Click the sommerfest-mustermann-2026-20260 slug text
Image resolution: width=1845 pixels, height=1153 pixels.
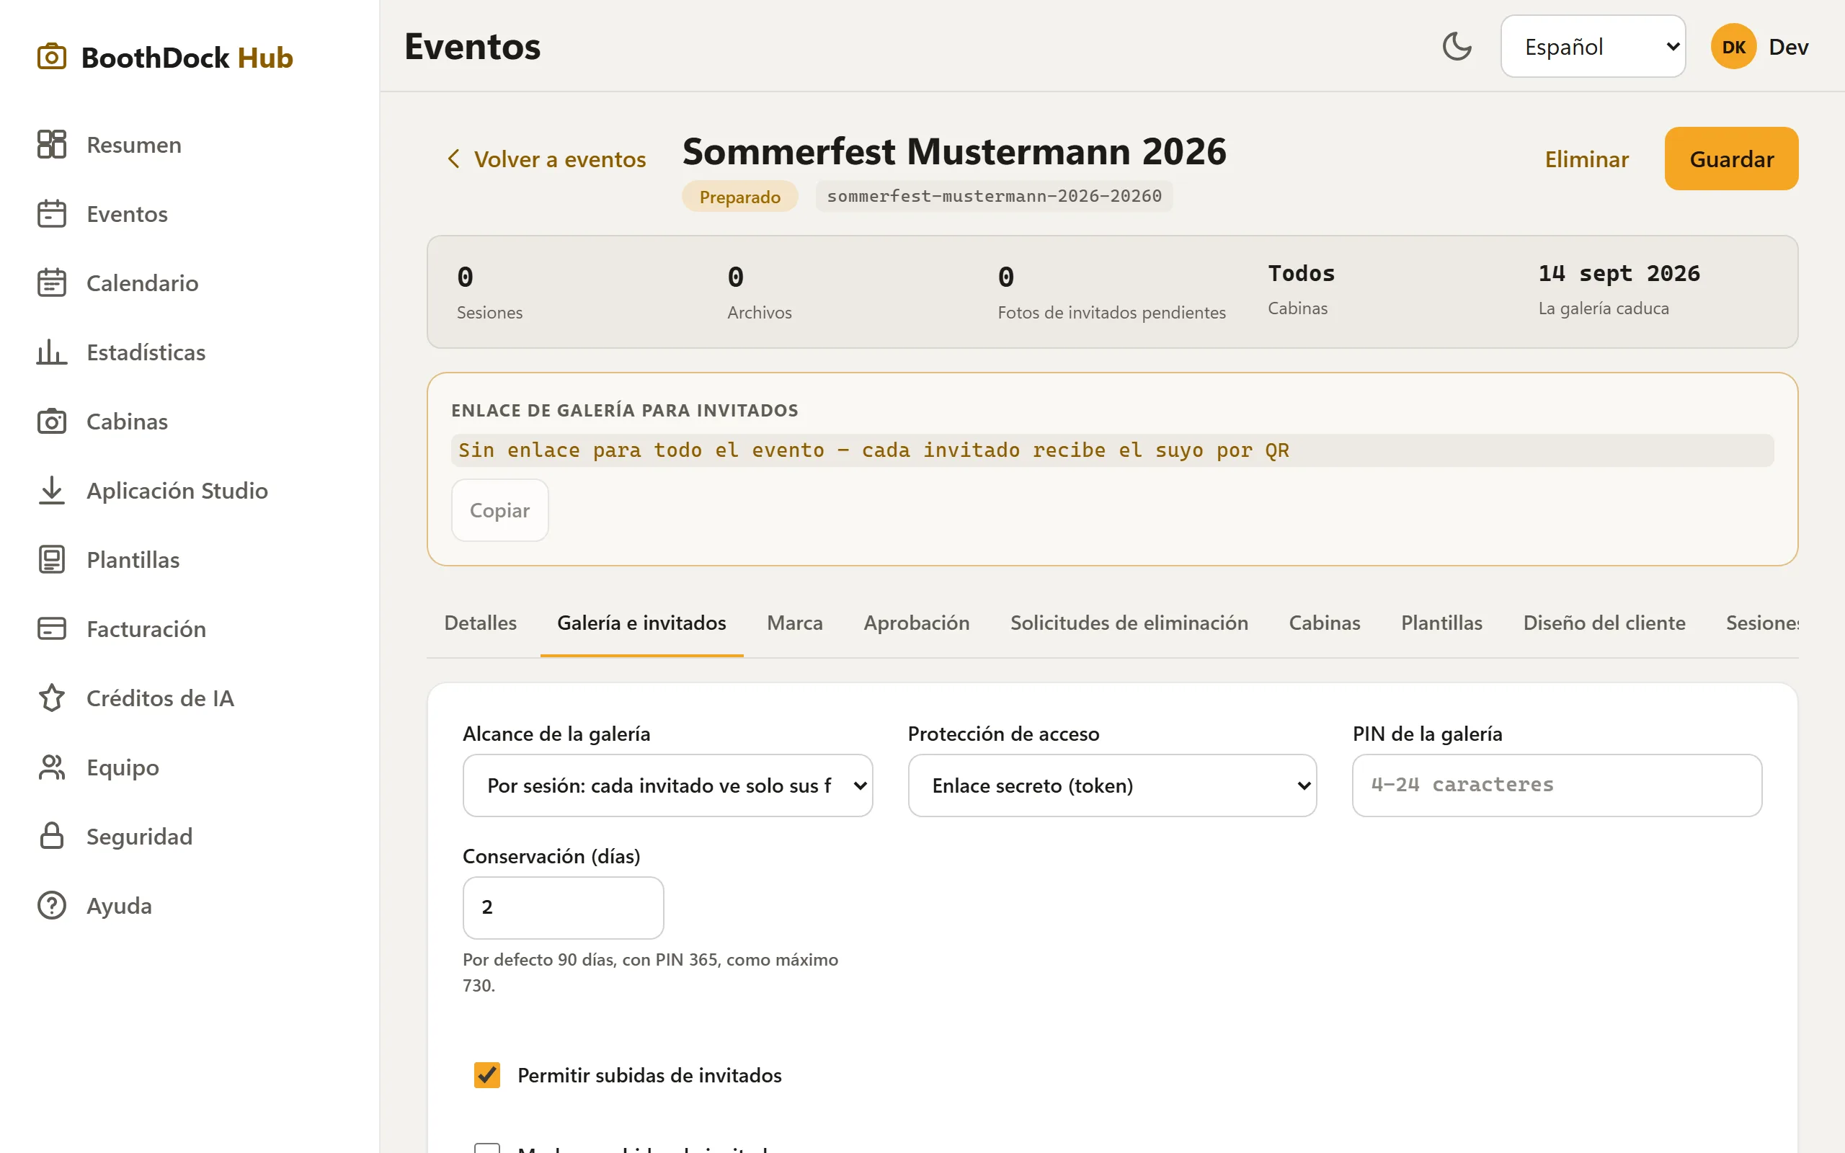tap(994, 196)
